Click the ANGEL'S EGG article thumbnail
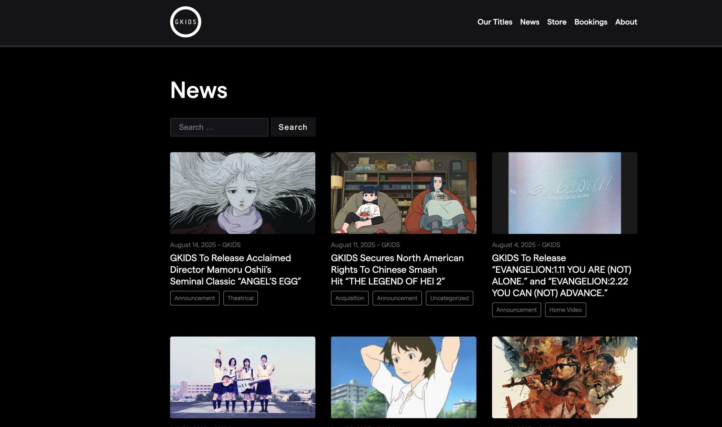 [242, 192]
